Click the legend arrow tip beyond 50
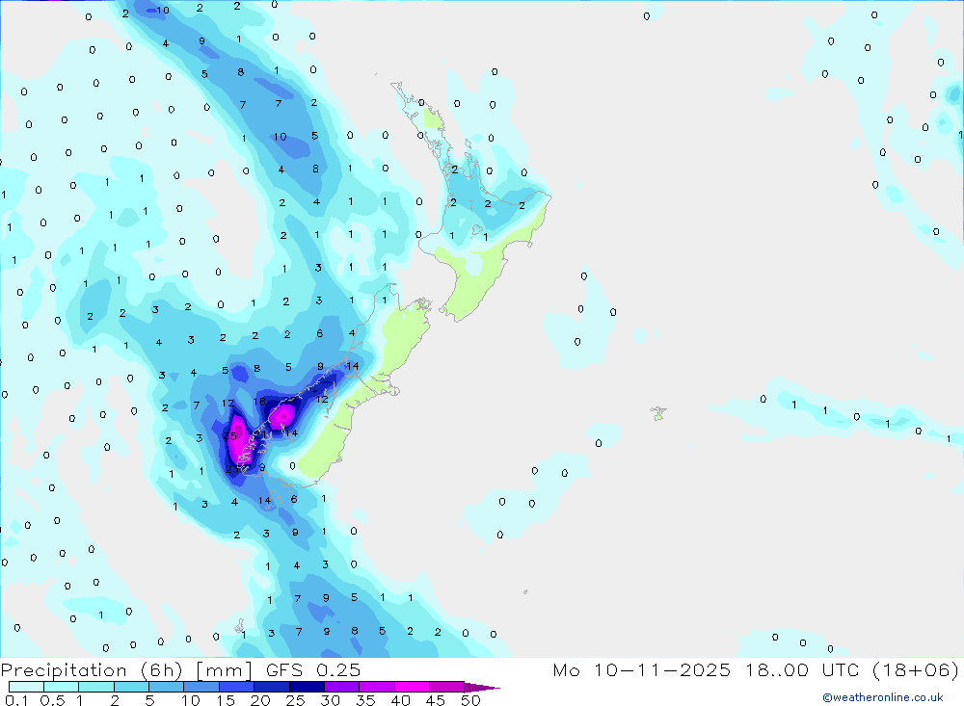 pyautogui.click(x=483, y=688)
